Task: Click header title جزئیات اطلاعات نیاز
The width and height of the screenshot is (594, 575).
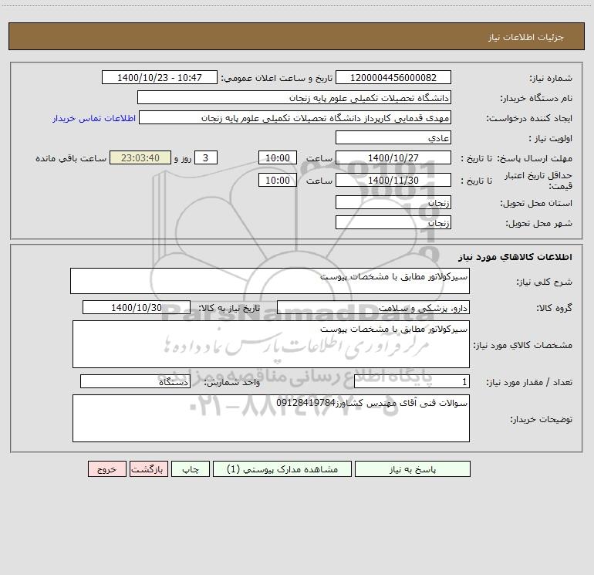Action: click(526, 37)
